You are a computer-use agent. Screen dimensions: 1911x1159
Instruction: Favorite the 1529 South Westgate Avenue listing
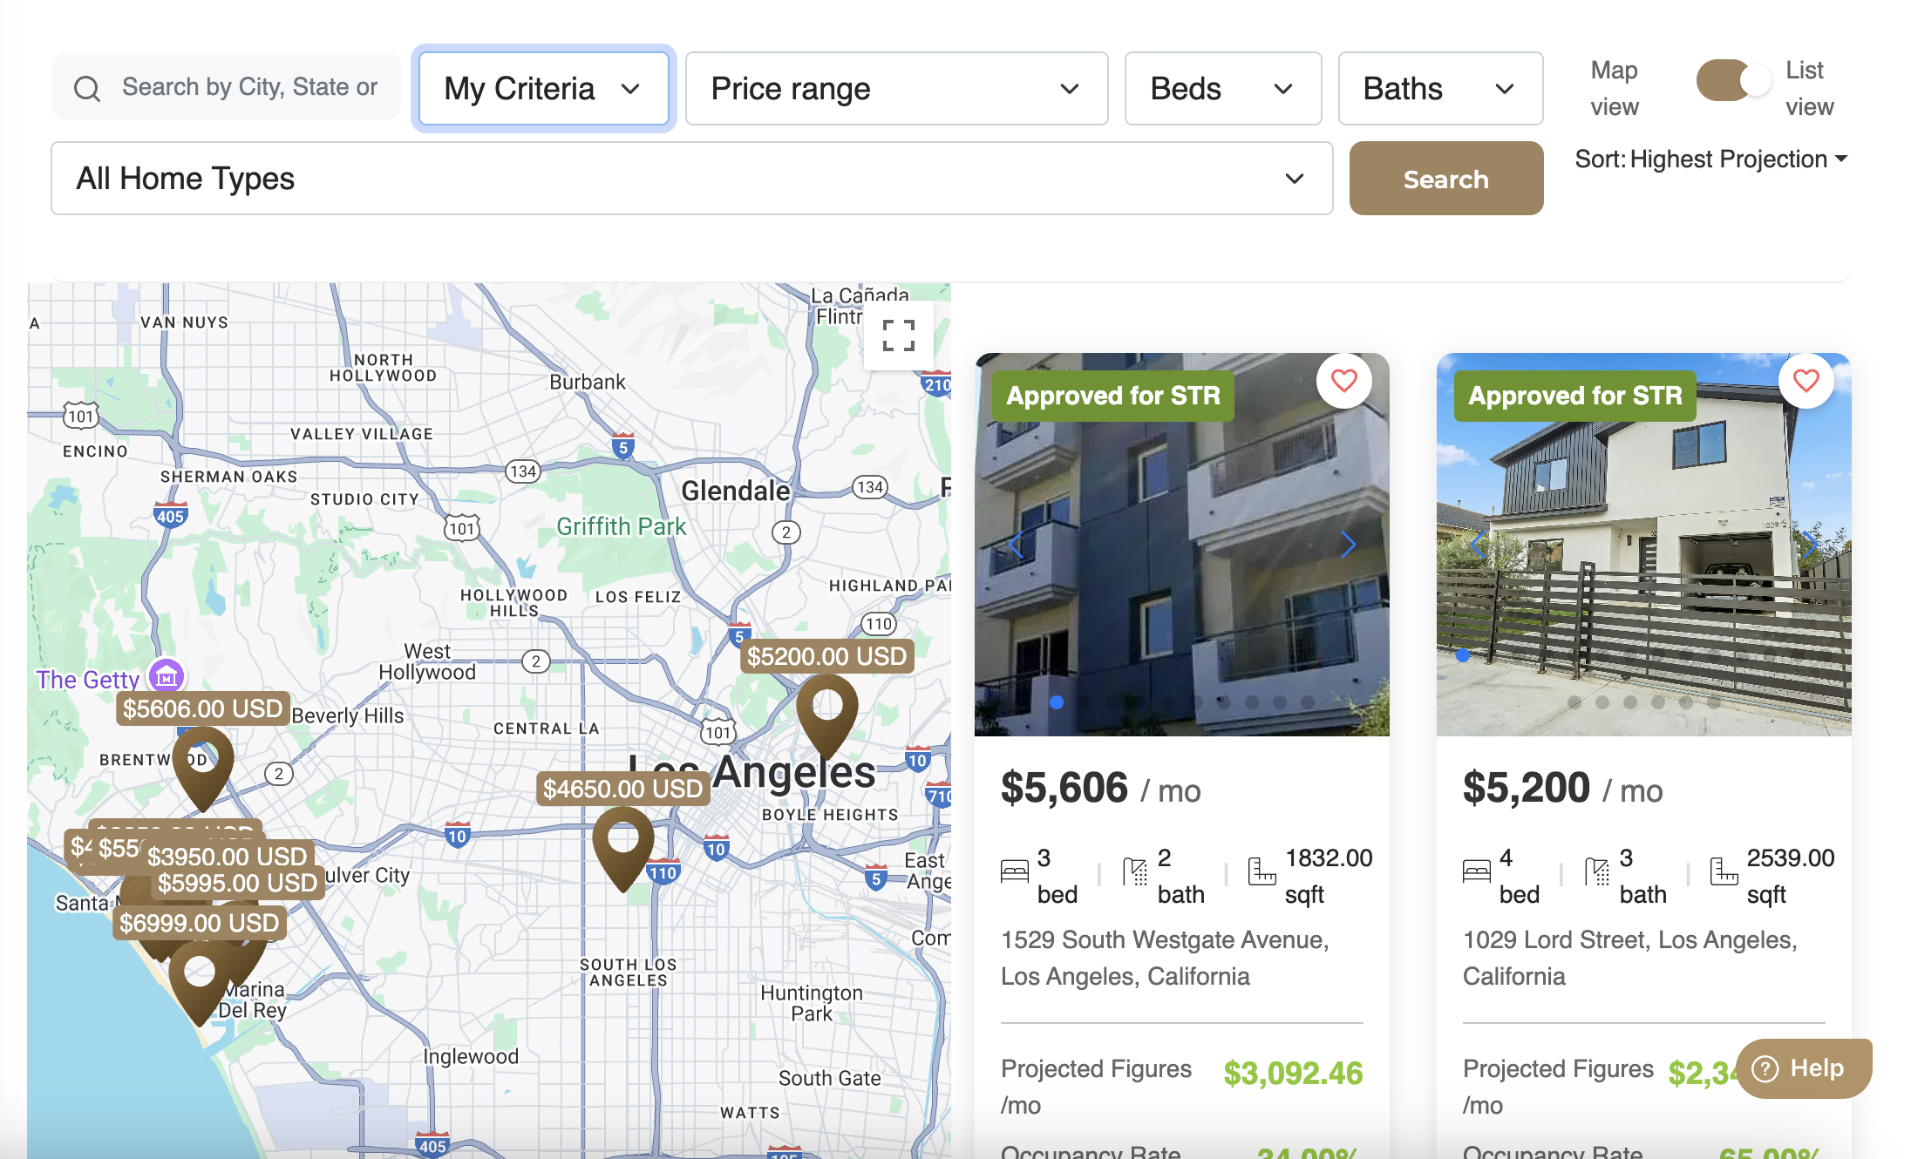pyautogui.click(x=1343, y=381)
